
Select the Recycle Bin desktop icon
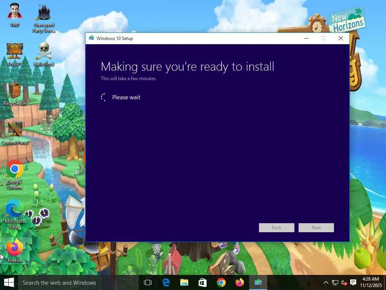click(15, 94)
